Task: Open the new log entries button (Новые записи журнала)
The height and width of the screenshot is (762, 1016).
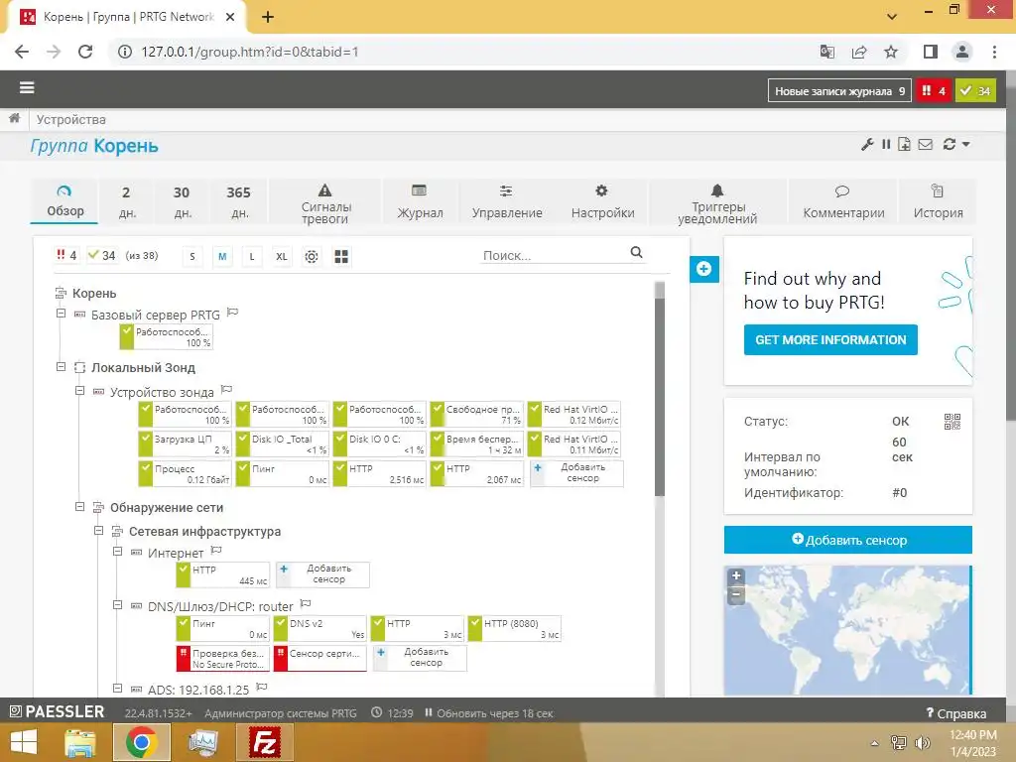Action: (839, 90)
